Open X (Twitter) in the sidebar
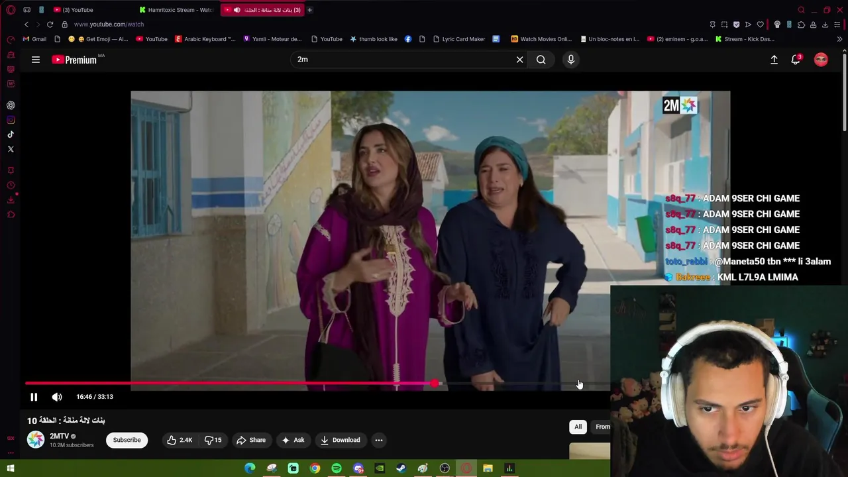The image size is (848, 477). (11, 149)
